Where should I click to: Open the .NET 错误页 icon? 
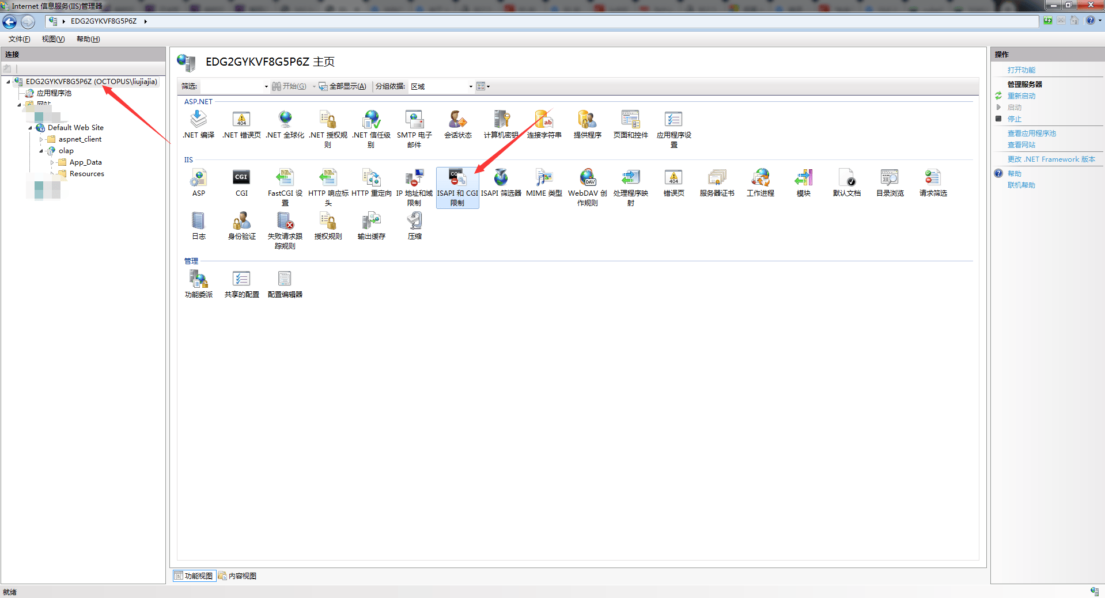(241, 120)
